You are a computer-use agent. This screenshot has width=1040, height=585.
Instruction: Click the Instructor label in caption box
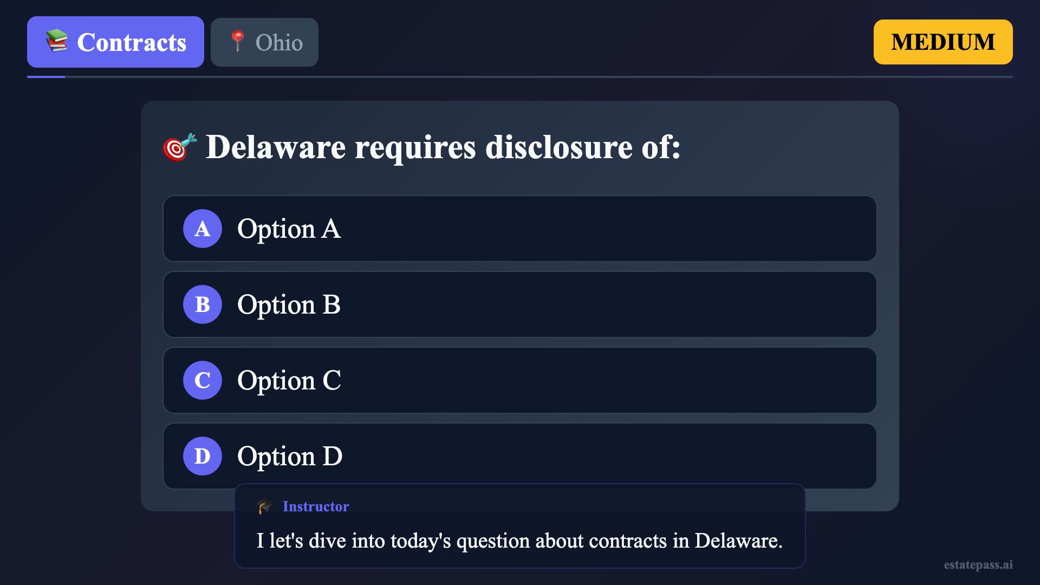click(x=316, y=506)
